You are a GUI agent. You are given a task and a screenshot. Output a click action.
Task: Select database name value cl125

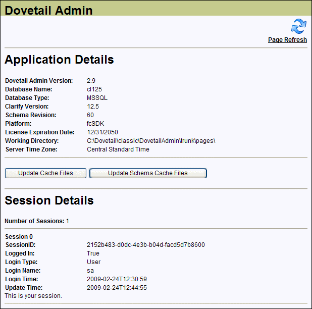point(94,89)
